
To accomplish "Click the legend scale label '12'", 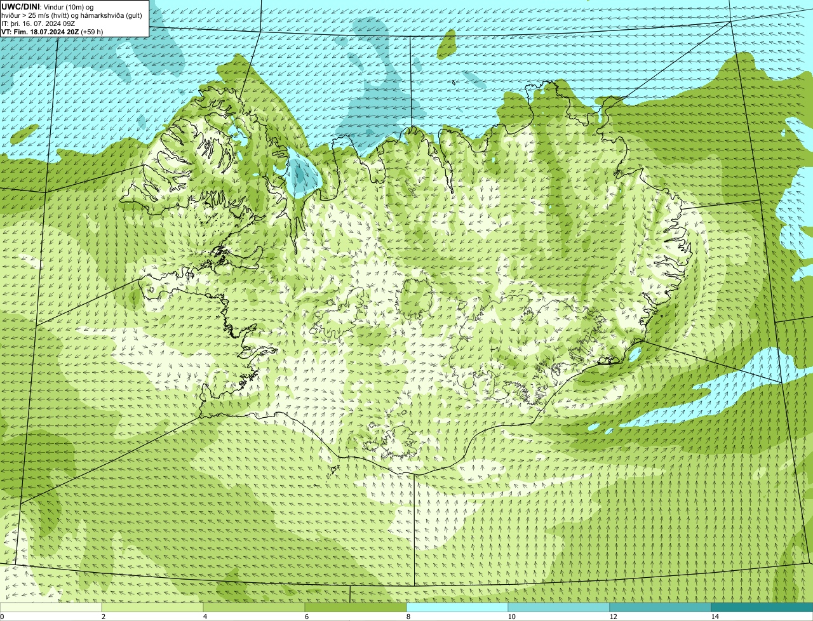I will 613,617.
